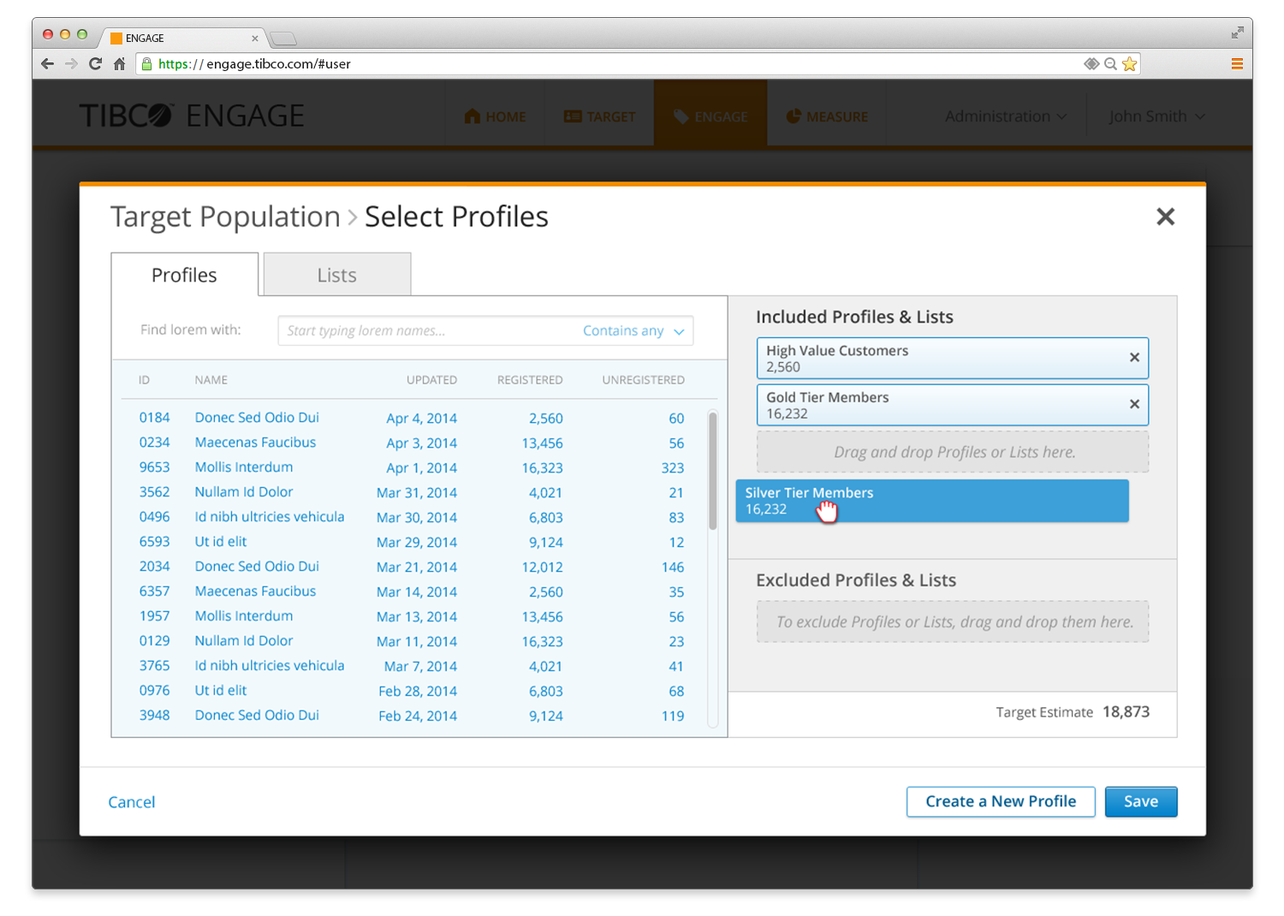Screen dimensions: 1284x916
Task: Click the extension icon left of the zoom magnifier
Action: [x=1091, y=63]
